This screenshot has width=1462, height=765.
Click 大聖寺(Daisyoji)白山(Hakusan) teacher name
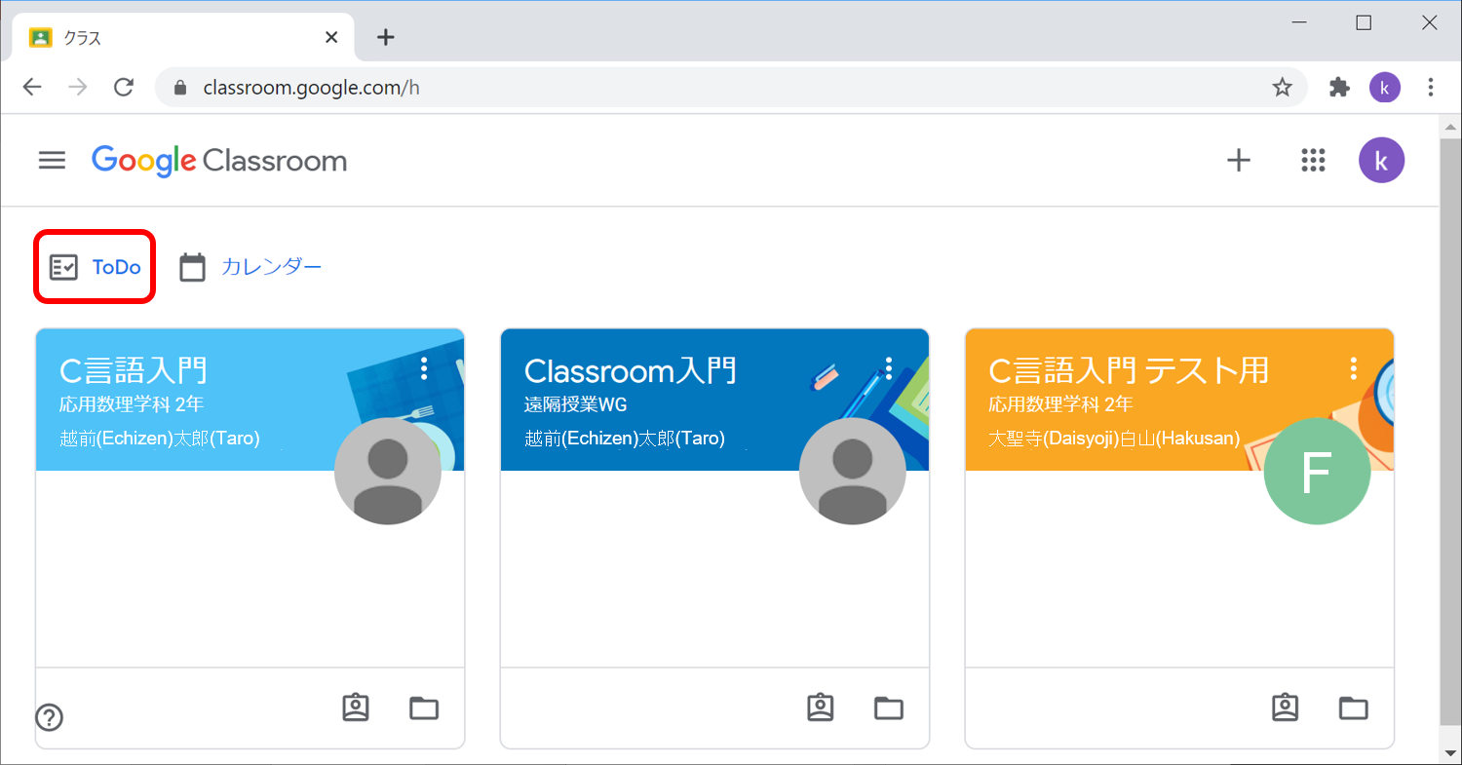(x=1114, y=439)
